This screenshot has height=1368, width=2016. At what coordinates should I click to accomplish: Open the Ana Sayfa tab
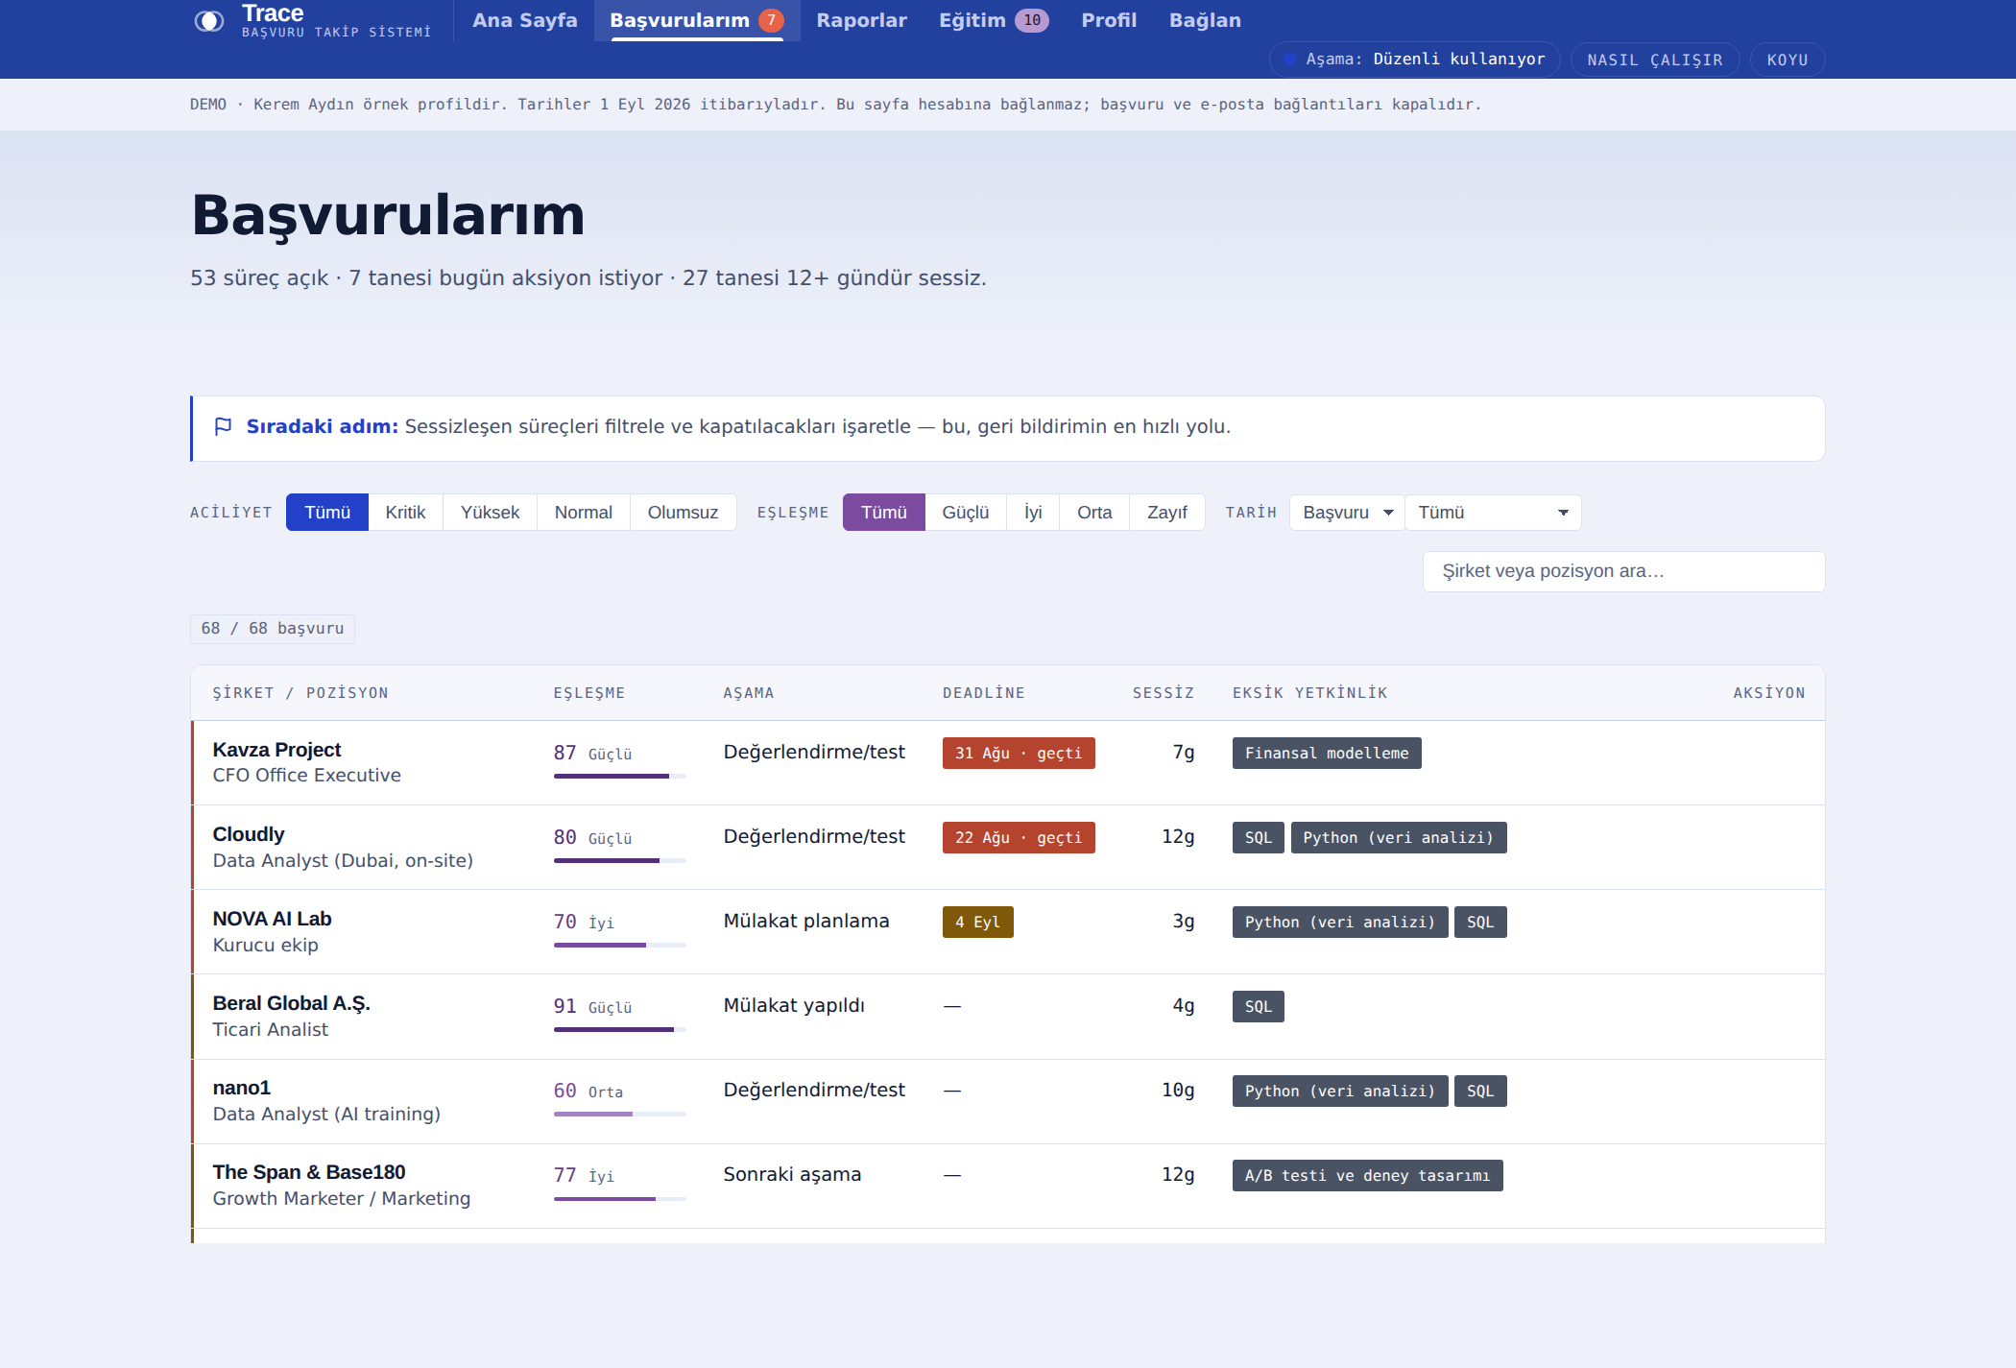525,20
